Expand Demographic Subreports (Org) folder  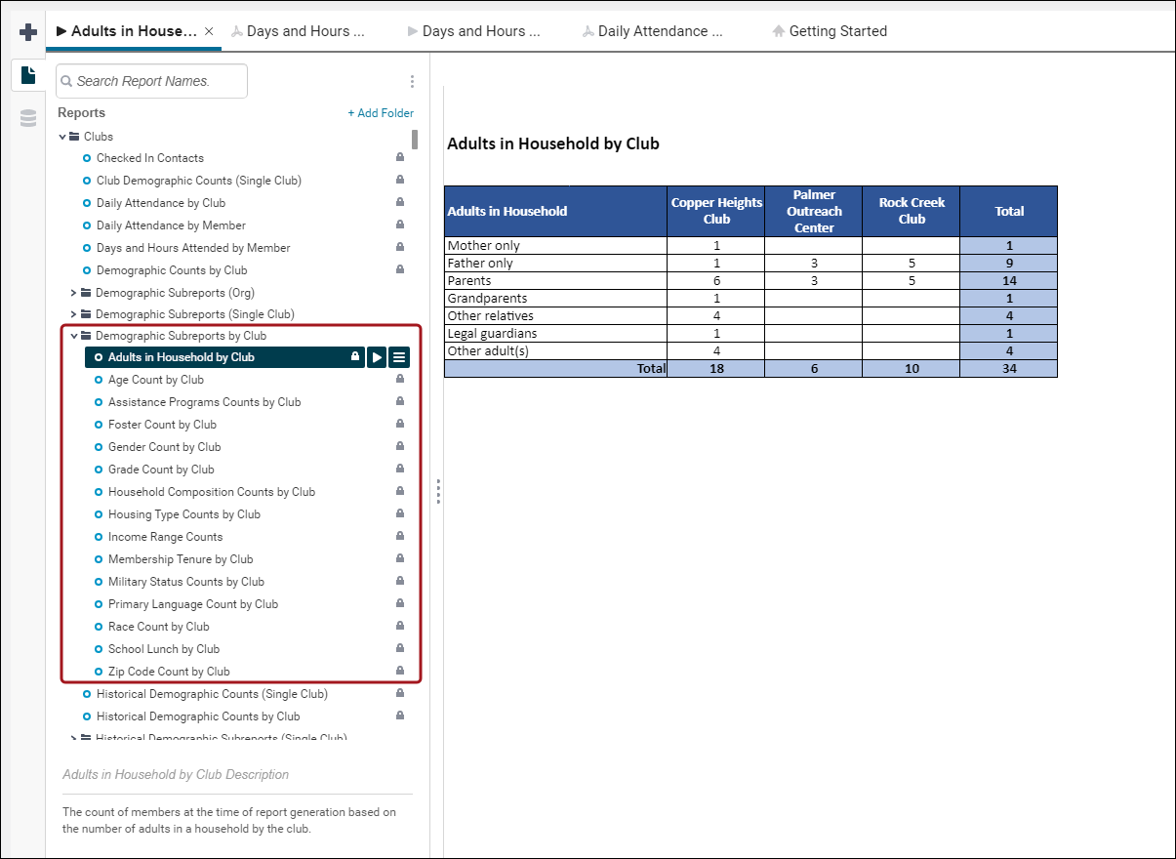click(74, 293)
